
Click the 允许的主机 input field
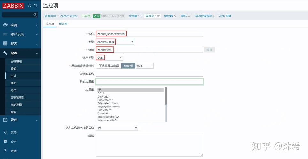tap(150, 74)
